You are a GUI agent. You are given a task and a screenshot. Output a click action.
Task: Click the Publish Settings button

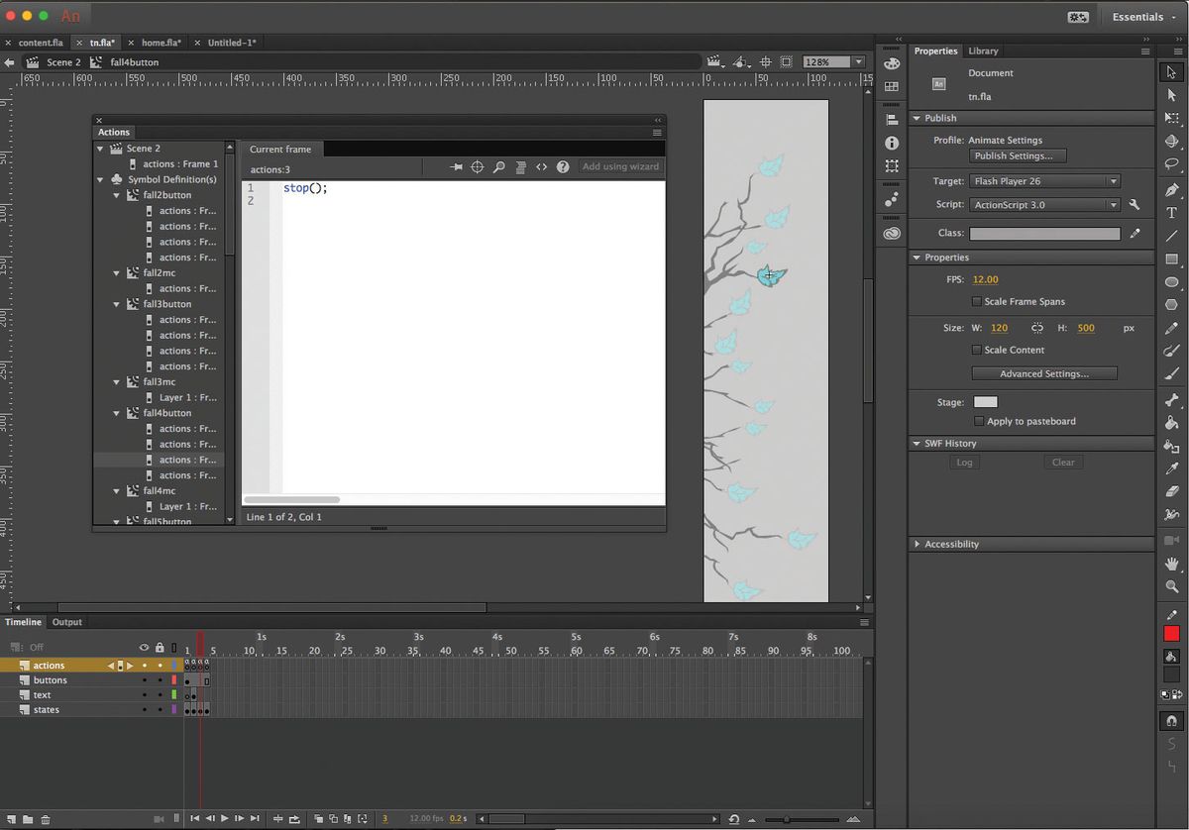pyautogui.click(x=1018, y=156)
